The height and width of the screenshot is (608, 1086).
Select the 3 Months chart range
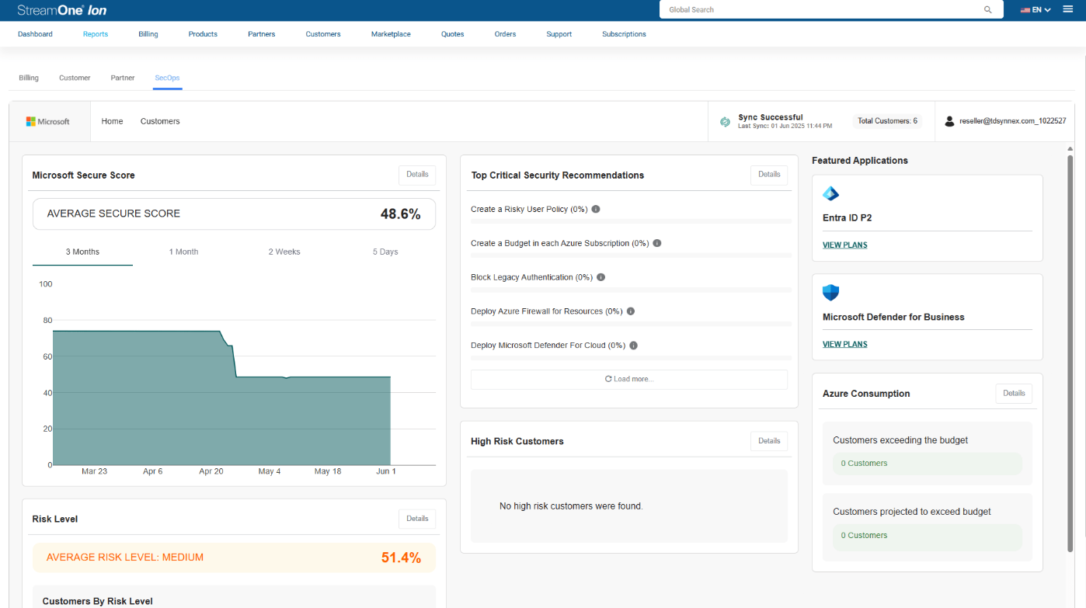click(x=82, y=252)
